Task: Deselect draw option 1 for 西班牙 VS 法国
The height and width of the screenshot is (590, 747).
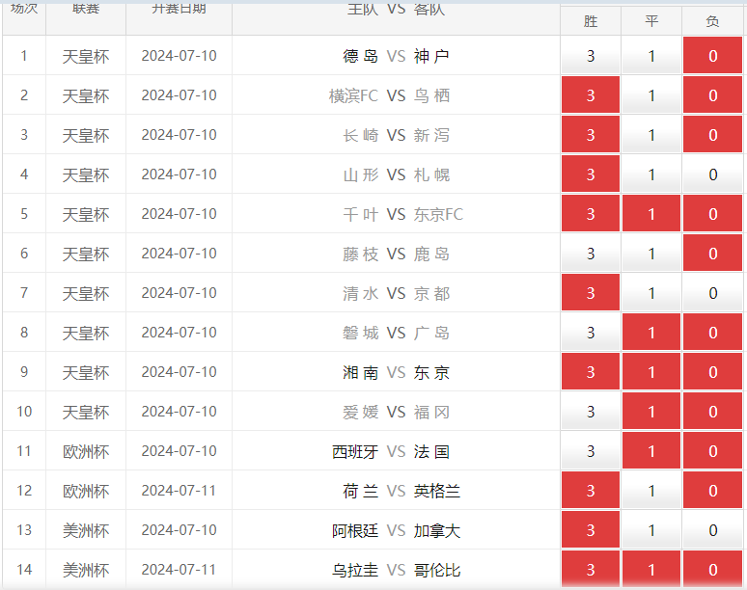Action: coord(651,451)
